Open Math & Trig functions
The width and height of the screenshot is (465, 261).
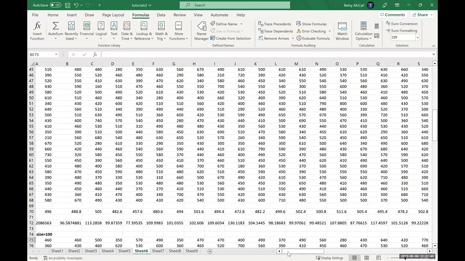(161, 31)
